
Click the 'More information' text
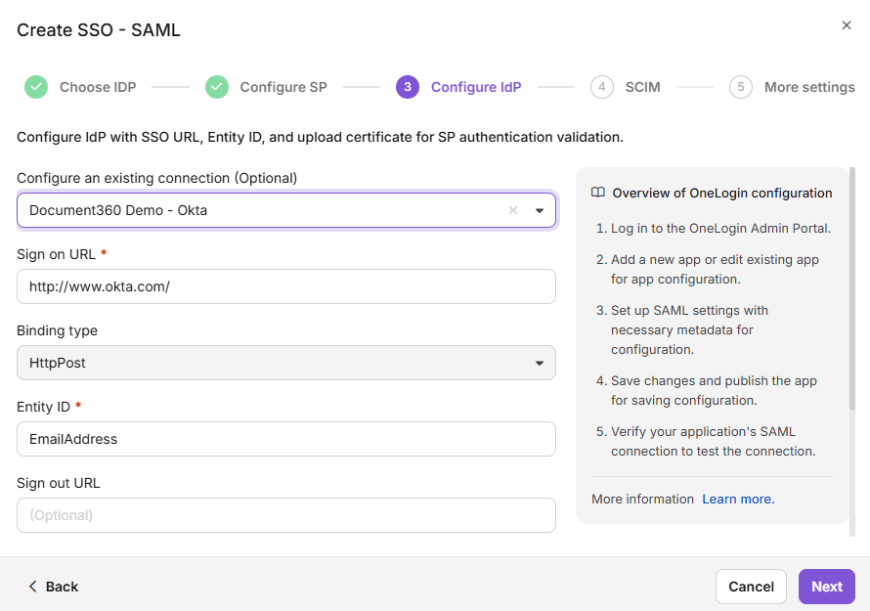point(642,499)
